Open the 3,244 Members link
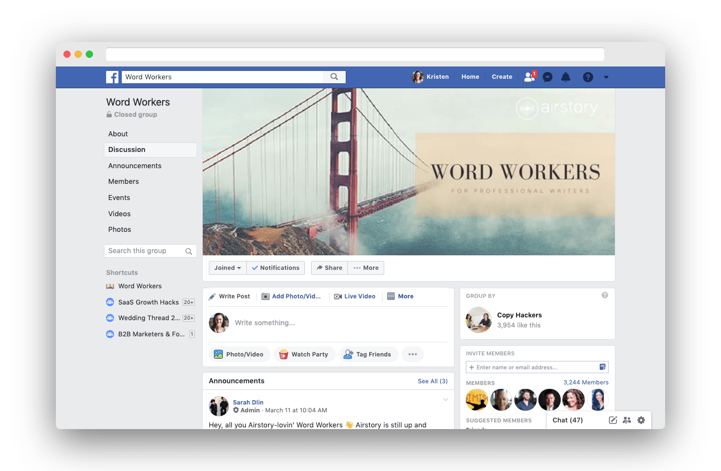This screenshot has width=721, height=471. coord(586,382)
